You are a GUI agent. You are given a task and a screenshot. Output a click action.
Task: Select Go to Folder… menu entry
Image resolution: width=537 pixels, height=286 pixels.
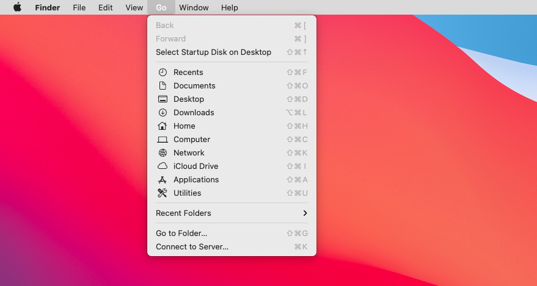coord(232,234)
